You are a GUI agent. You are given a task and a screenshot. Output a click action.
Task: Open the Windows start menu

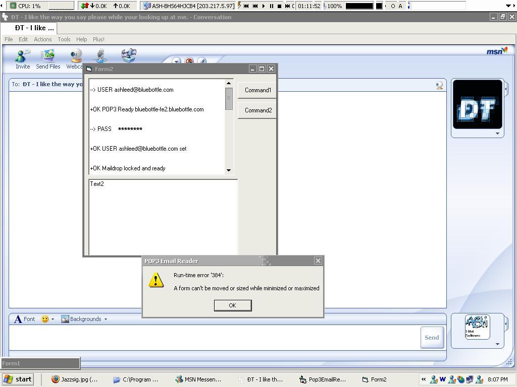[x=18, y=379]
